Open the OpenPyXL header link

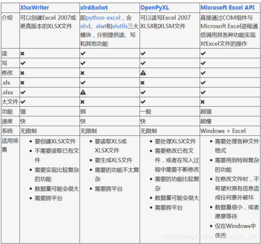(155, 8)
